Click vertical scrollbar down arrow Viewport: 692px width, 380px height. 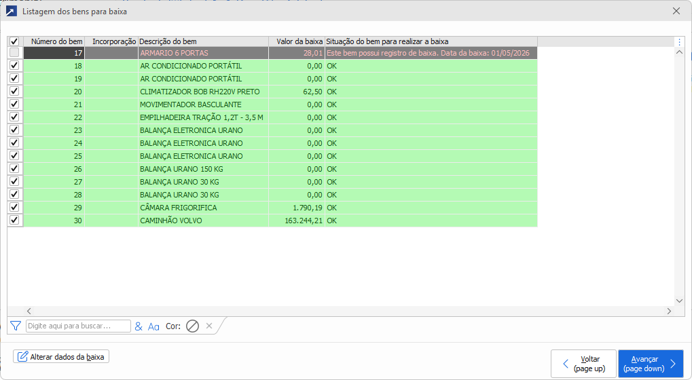click(679, 301)
